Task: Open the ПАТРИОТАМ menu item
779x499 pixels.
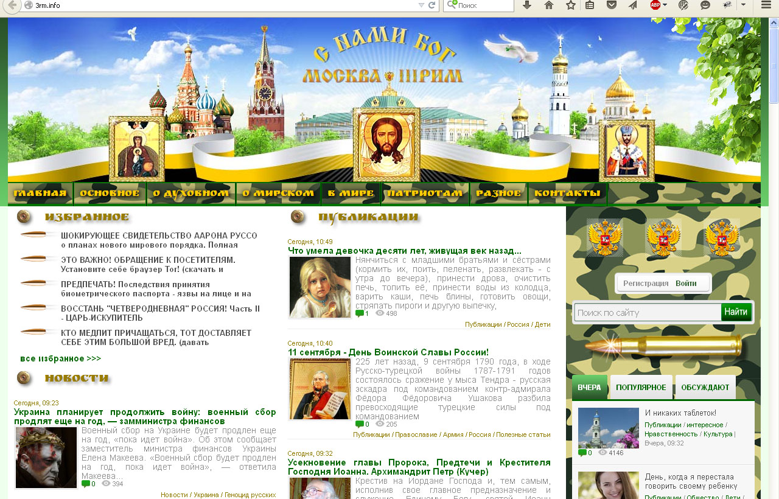Action: 425,194
